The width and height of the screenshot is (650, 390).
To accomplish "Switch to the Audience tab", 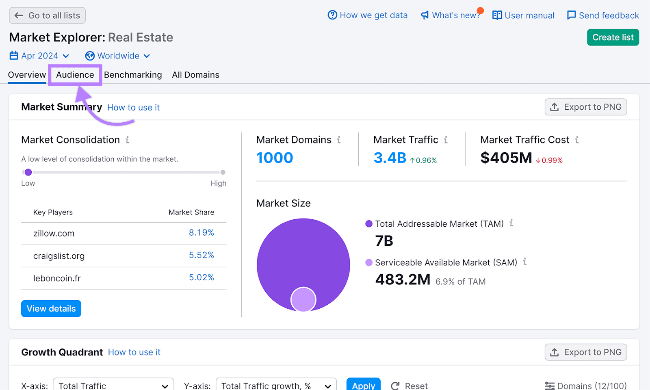I will 75,75.
